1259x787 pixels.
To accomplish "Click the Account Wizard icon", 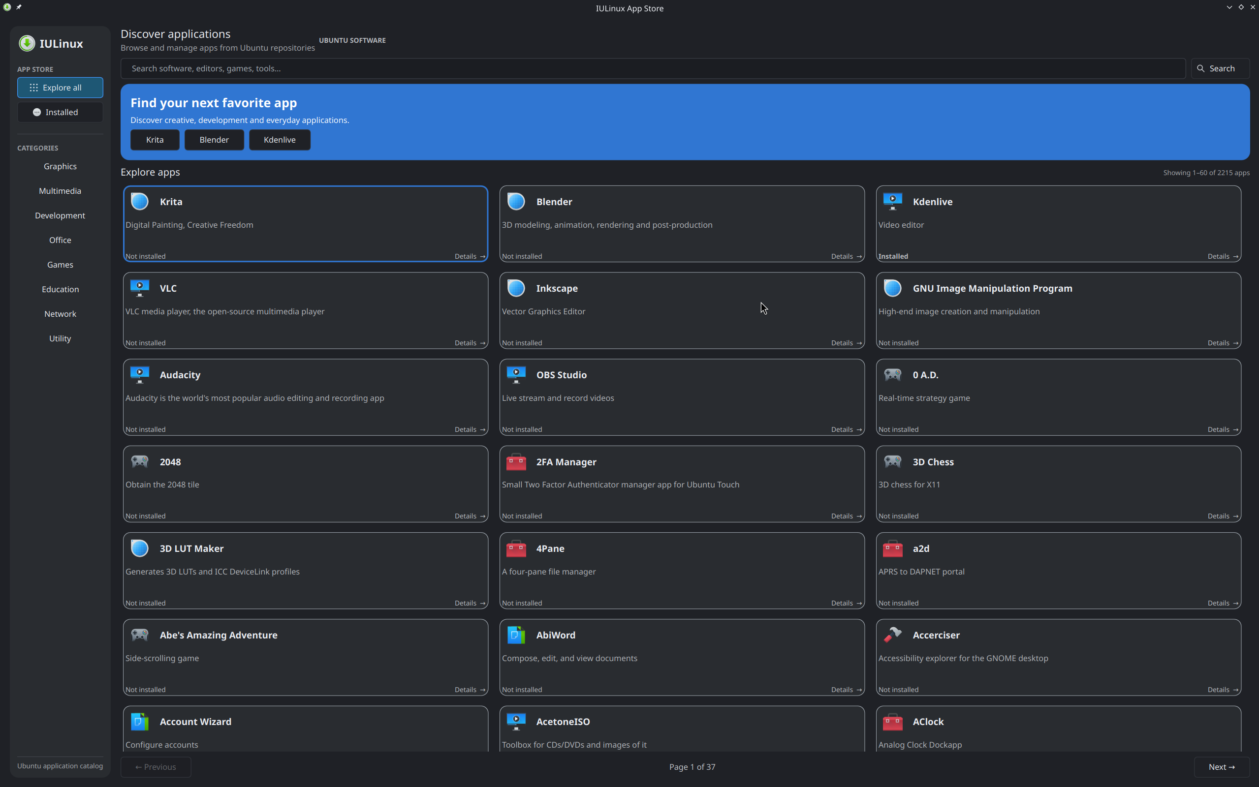I will pyautogui.click(x=140, y=722).
